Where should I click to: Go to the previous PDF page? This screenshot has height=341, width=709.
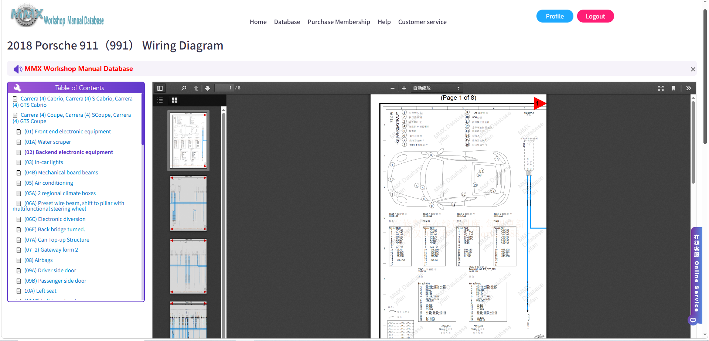pyautogui.click(x=196, y=88)
